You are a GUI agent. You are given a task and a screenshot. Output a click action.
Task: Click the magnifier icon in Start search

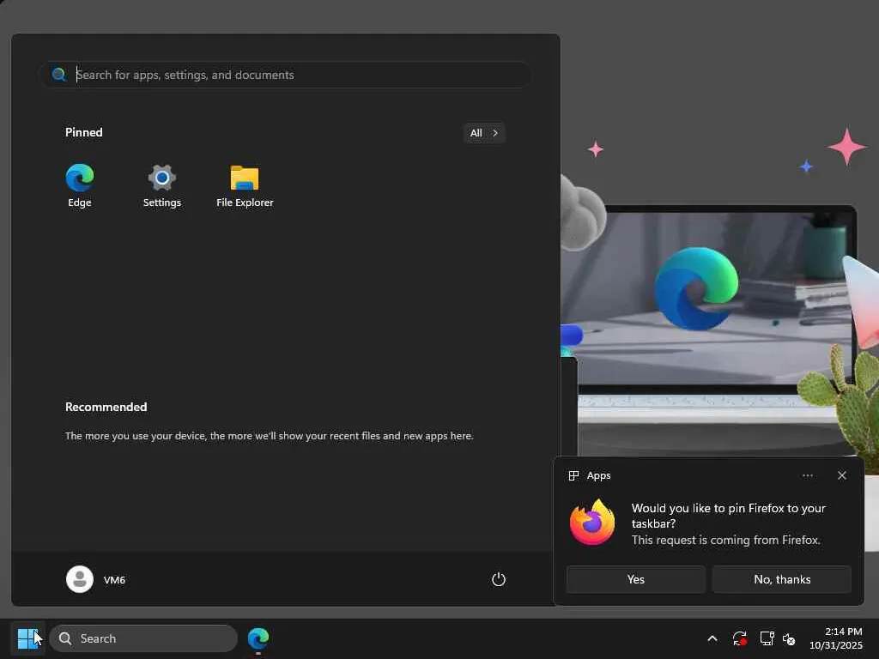(x=59, y=75)
